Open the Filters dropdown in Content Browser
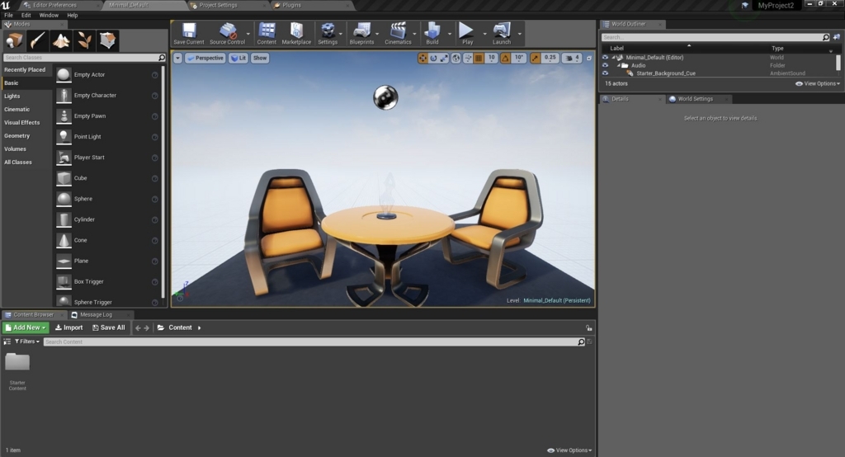 [x=27, y=342]
